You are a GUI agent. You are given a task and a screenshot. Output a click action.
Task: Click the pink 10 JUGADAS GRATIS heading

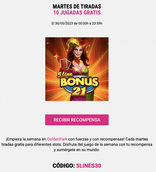[x=77, y=13]
